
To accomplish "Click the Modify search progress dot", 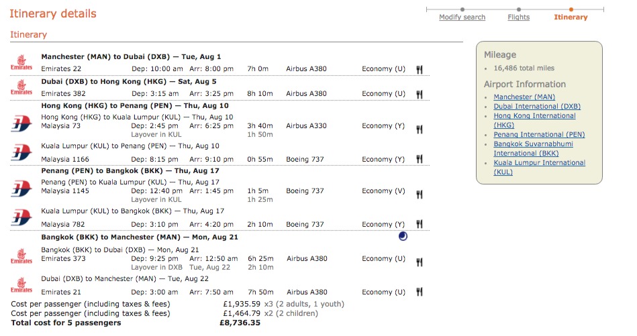I will 462,9.
